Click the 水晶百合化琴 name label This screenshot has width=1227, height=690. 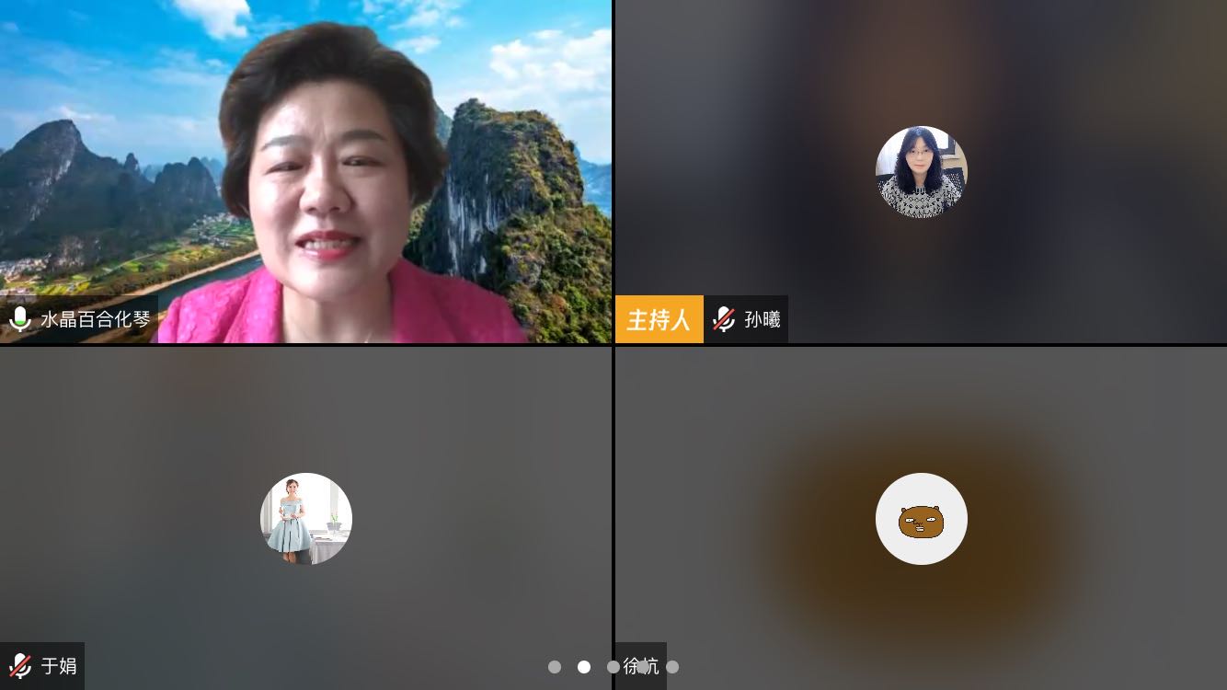coord(95,319)
